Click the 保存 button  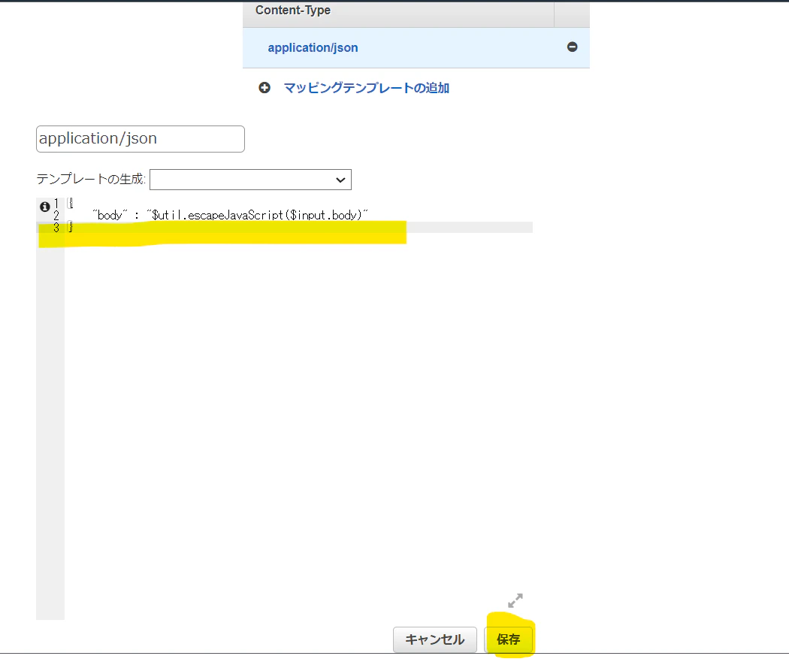509,639
